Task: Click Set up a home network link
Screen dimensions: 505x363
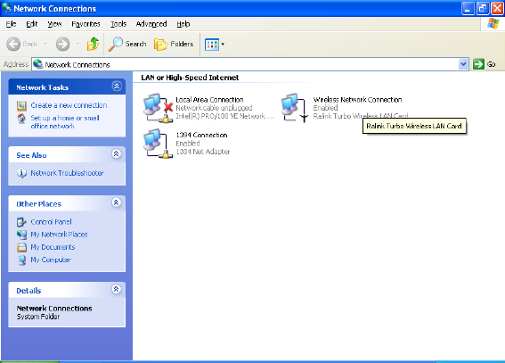Action: (x=65, y=122)
